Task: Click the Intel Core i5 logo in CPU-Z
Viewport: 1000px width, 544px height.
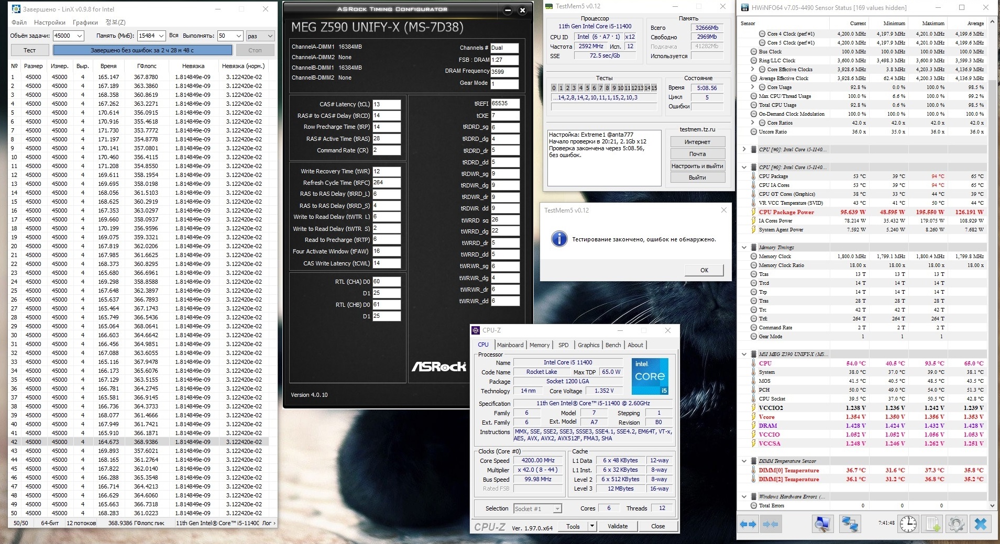Action: (650, 376)
